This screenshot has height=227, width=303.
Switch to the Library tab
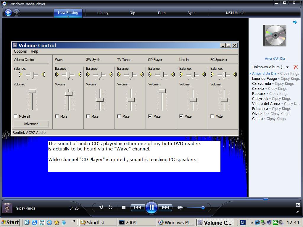(103, 13)
